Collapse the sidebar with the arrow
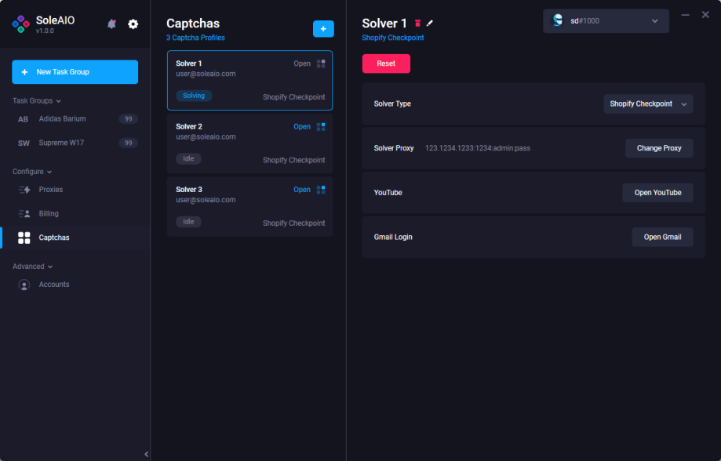The width and height of the screenshot is (721, 461). coord(146,454)
